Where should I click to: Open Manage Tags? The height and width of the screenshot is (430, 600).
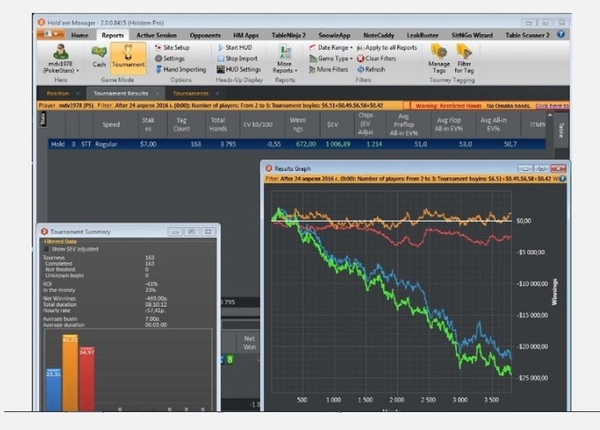click(x=439, y=59)
